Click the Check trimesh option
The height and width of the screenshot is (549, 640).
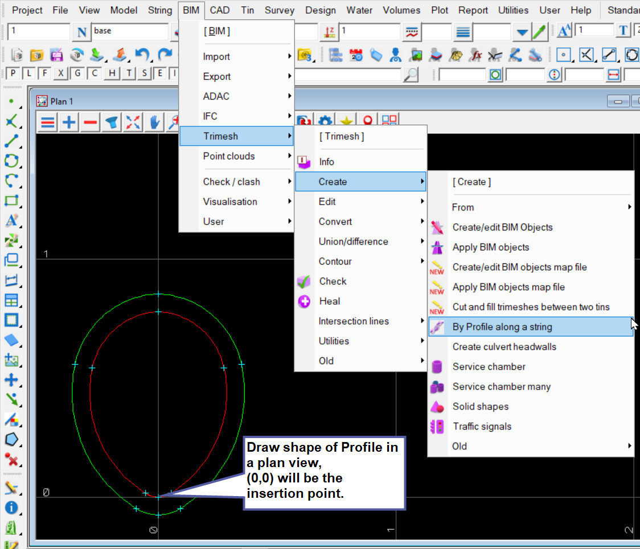pos(333,281)
